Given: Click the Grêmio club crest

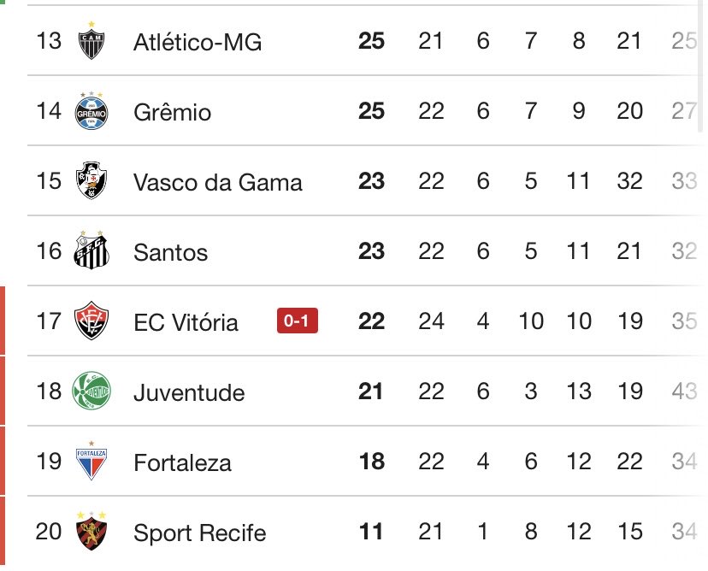Looking at the screenshot, I should tap(91, 111).
